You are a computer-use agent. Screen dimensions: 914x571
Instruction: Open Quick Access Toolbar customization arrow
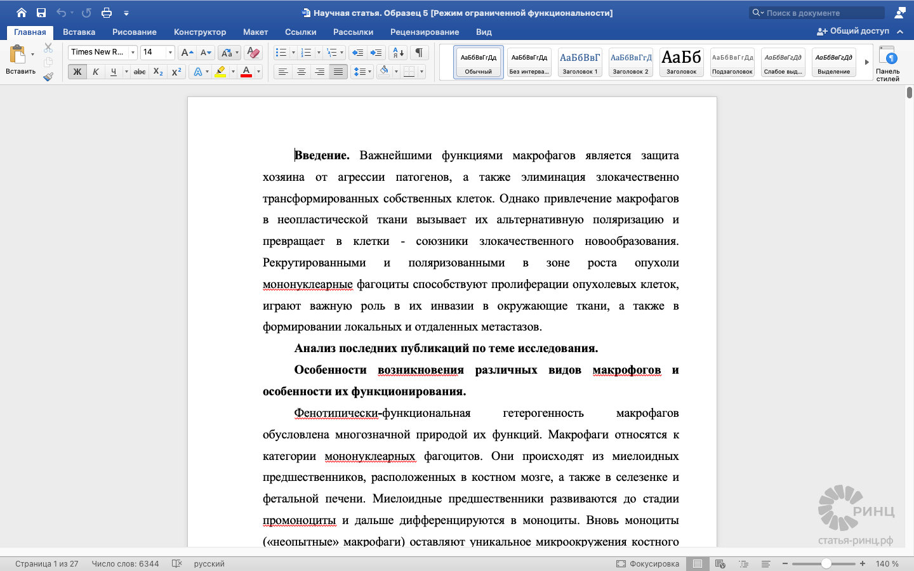point(126,13)
